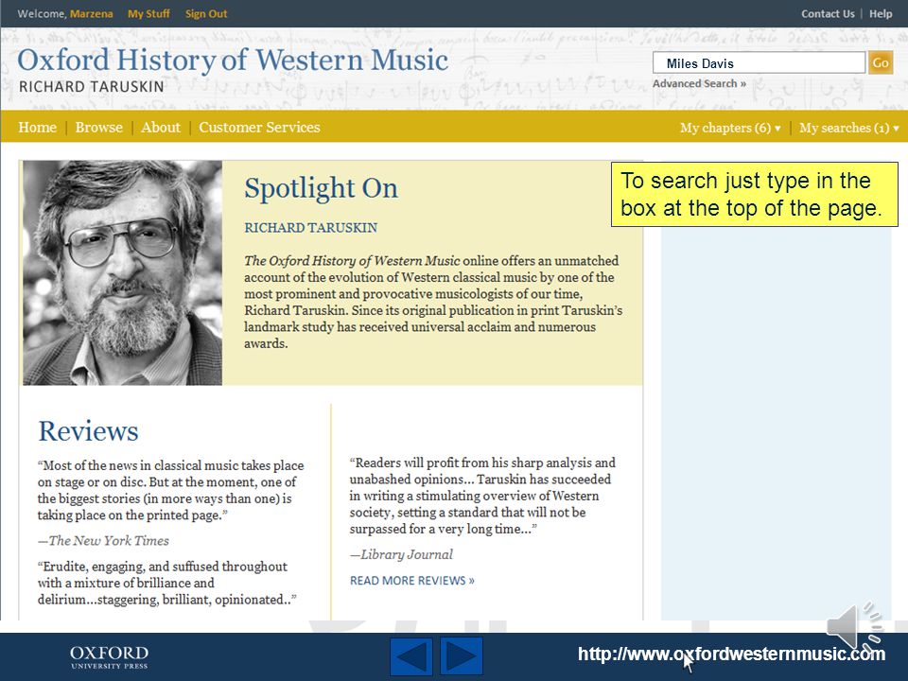Click the Reviews heading
The height and width of the screenshot is (681, 908).
88,431
